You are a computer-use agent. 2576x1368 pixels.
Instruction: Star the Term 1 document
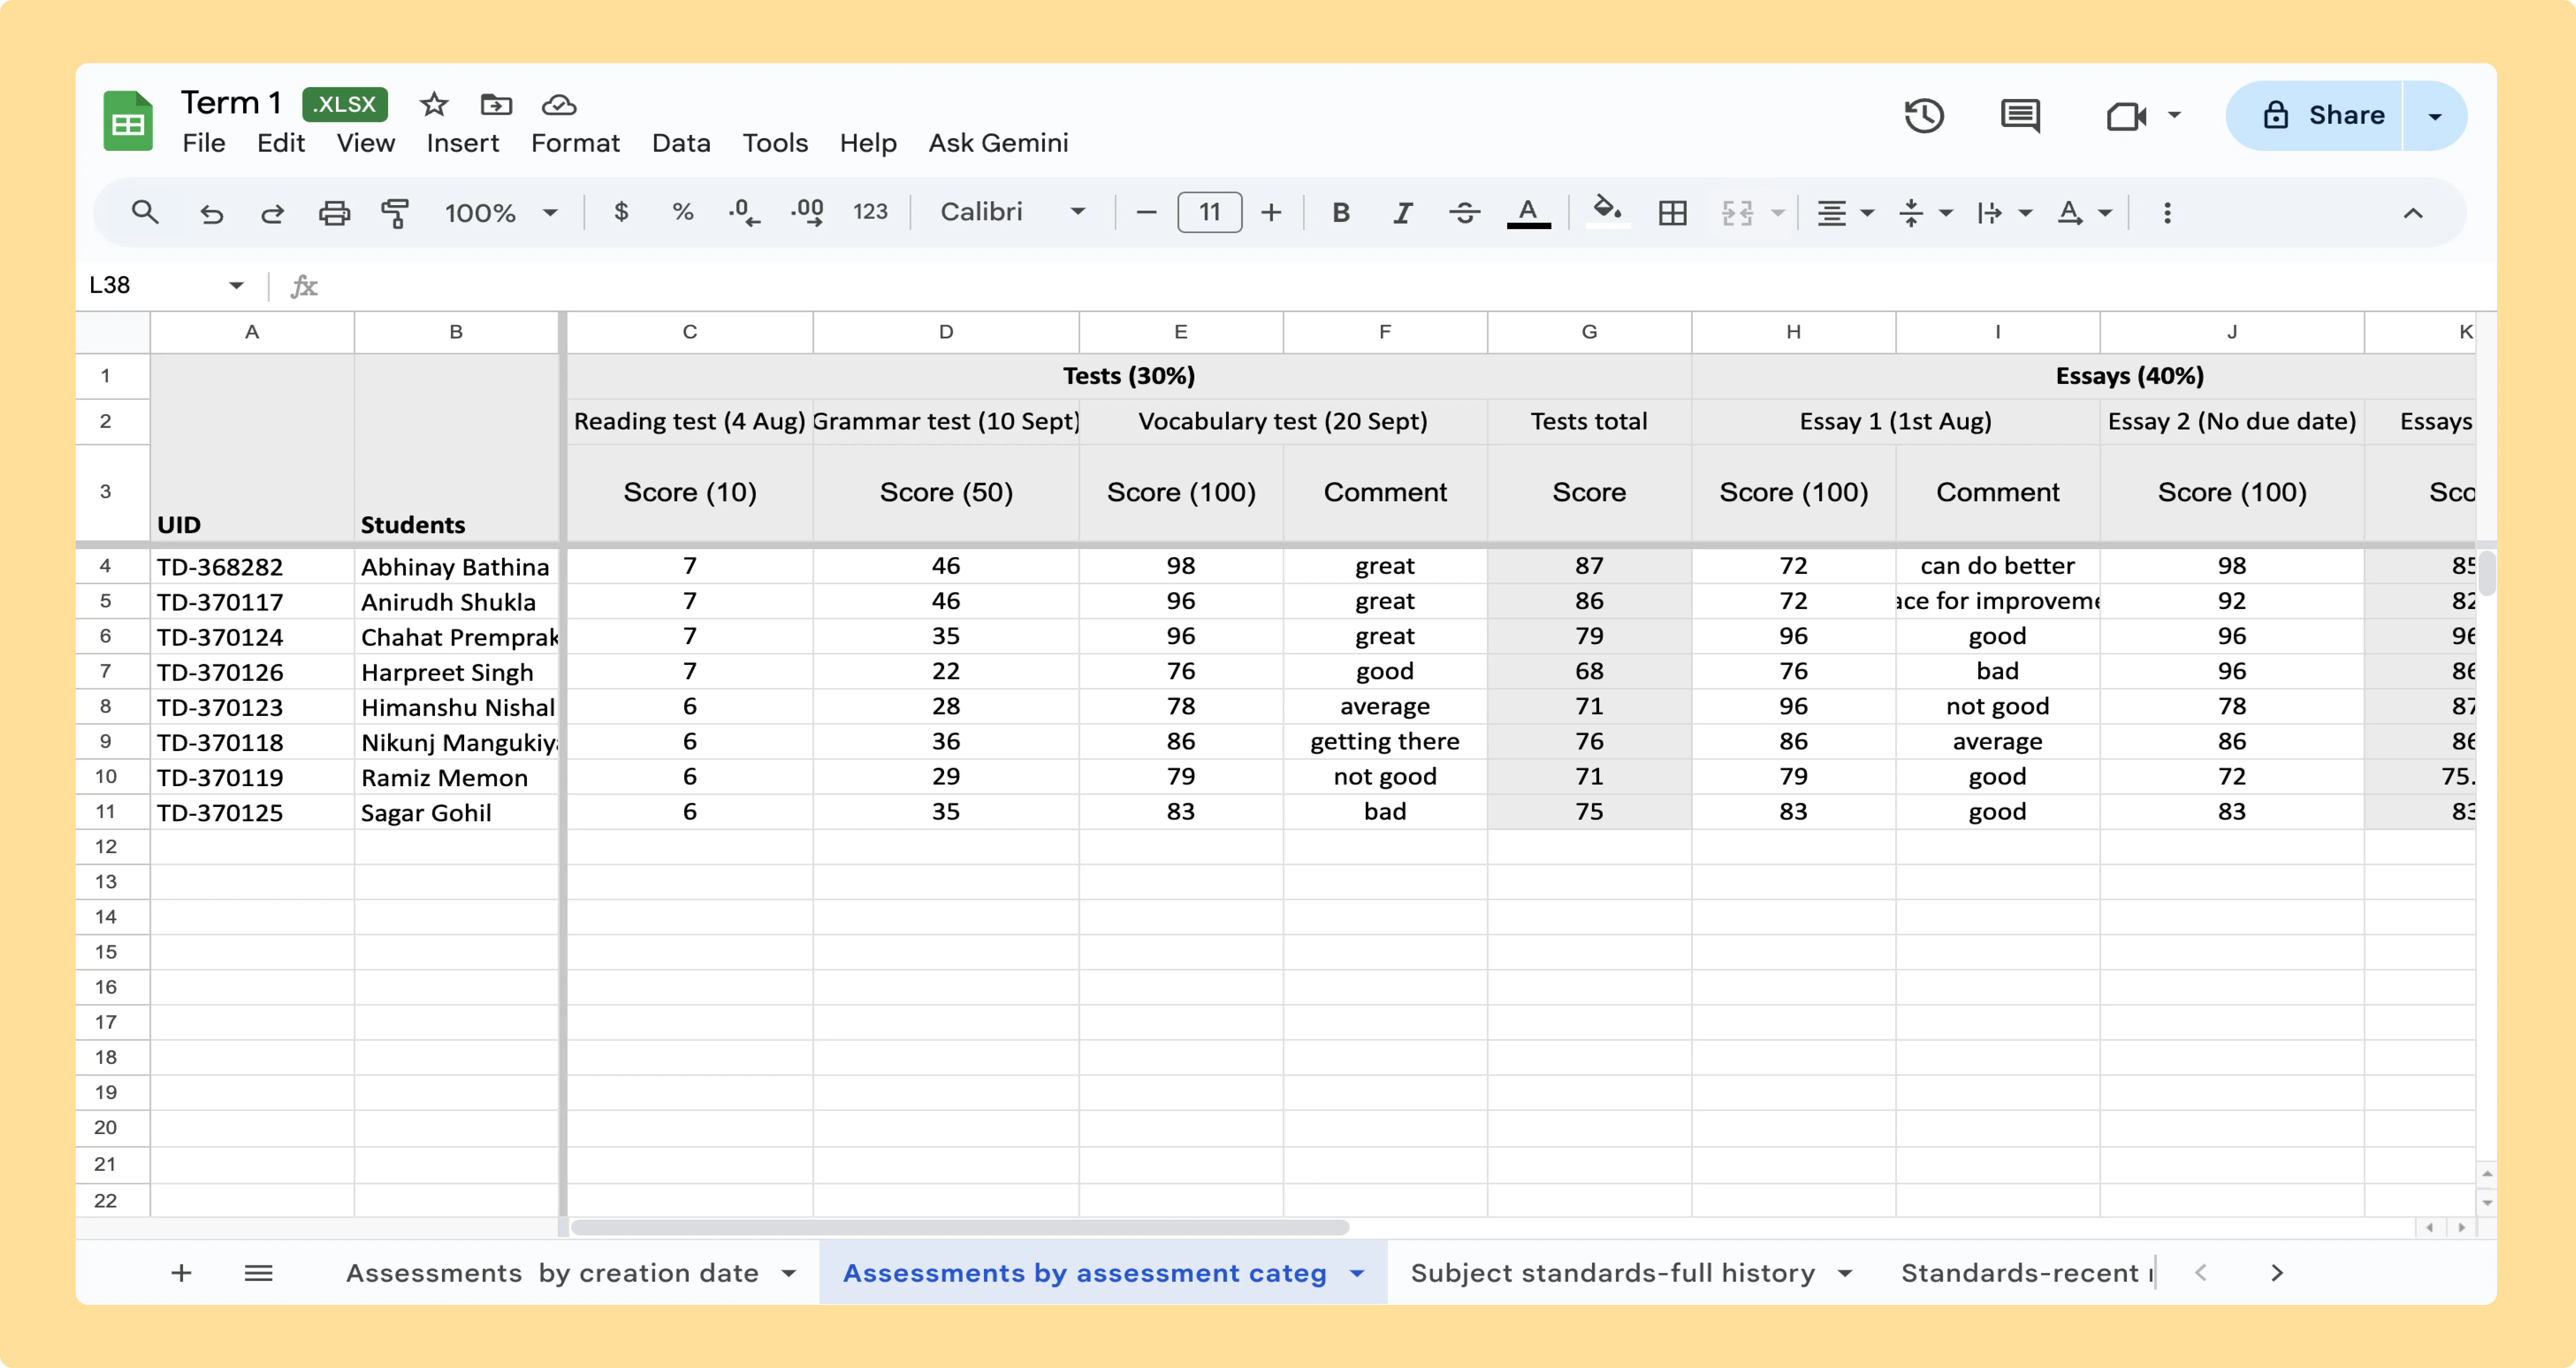click(x=433, y=104)
